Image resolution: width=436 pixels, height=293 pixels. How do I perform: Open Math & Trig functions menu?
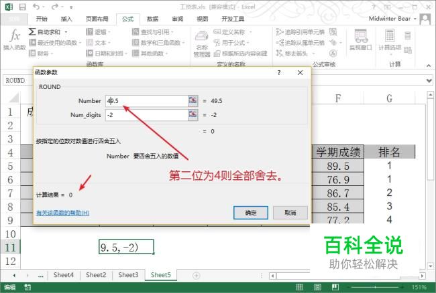pos(158,43)
